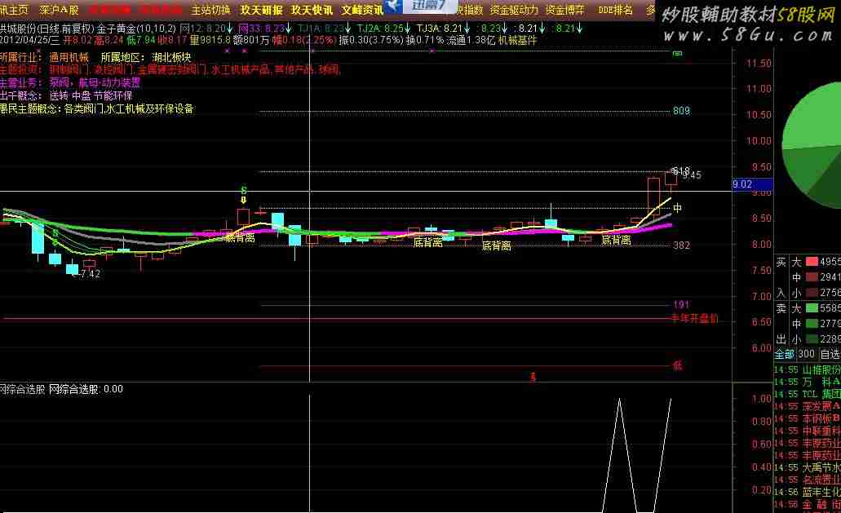Viewport: 841px width, 513px height.
Task: Select the 本钢板B trade row
Action: click(x=808, y=419)
